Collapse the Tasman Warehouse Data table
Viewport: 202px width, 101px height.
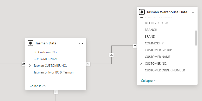click(x=149, y=80)
